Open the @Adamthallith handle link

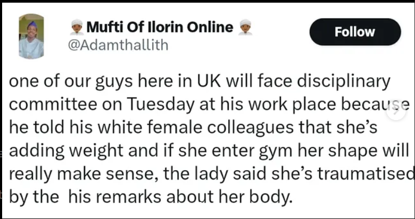click(x=119, y=45)
